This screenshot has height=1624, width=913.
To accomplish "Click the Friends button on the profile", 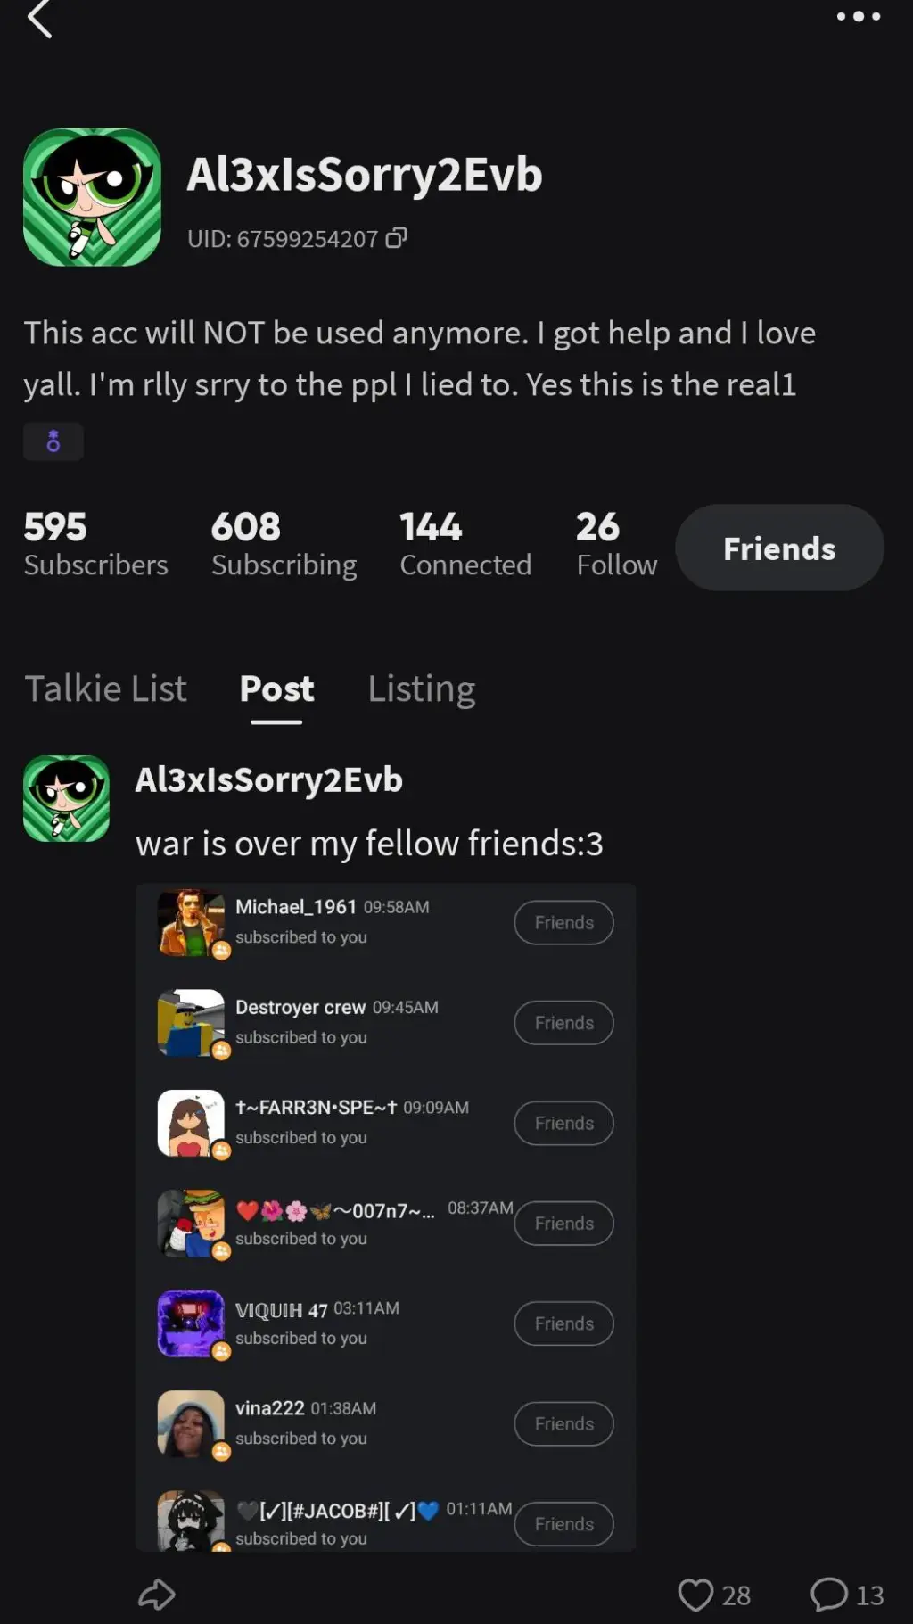I will (779, 548).
